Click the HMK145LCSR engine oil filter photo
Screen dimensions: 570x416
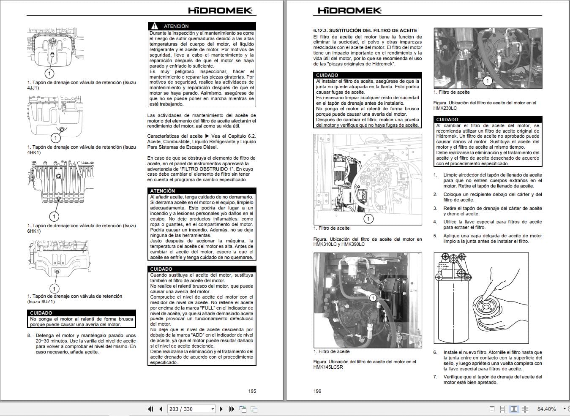(368, 300)
